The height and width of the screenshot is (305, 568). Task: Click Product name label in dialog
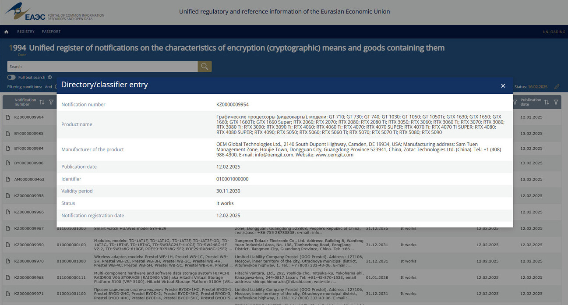(x=77, y=124)
